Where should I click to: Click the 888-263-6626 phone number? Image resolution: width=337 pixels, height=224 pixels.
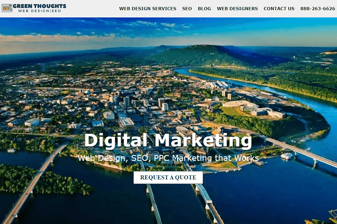[318, 8]
